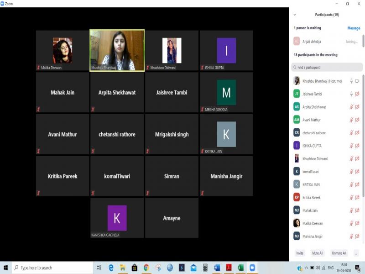Click komalTiwari's muted microphone toggle
The image size is (365, 274).
[351, 172]
